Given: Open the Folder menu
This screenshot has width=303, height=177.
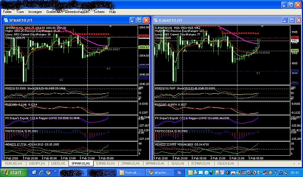Looking at the screenshot, I should [x=7, y=12].
